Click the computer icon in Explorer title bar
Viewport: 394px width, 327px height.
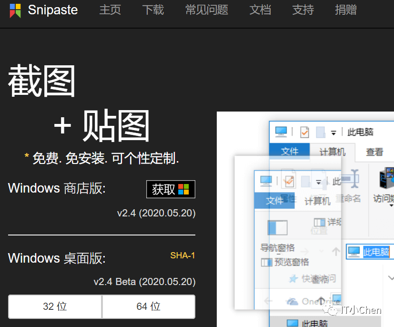[281, 132]
